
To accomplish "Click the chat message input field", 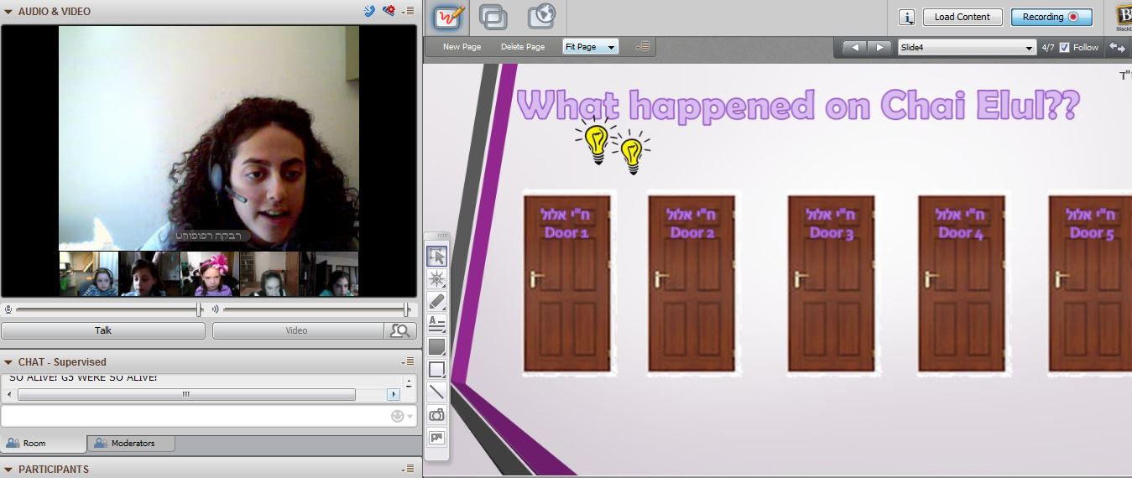I will click(196, 416).
